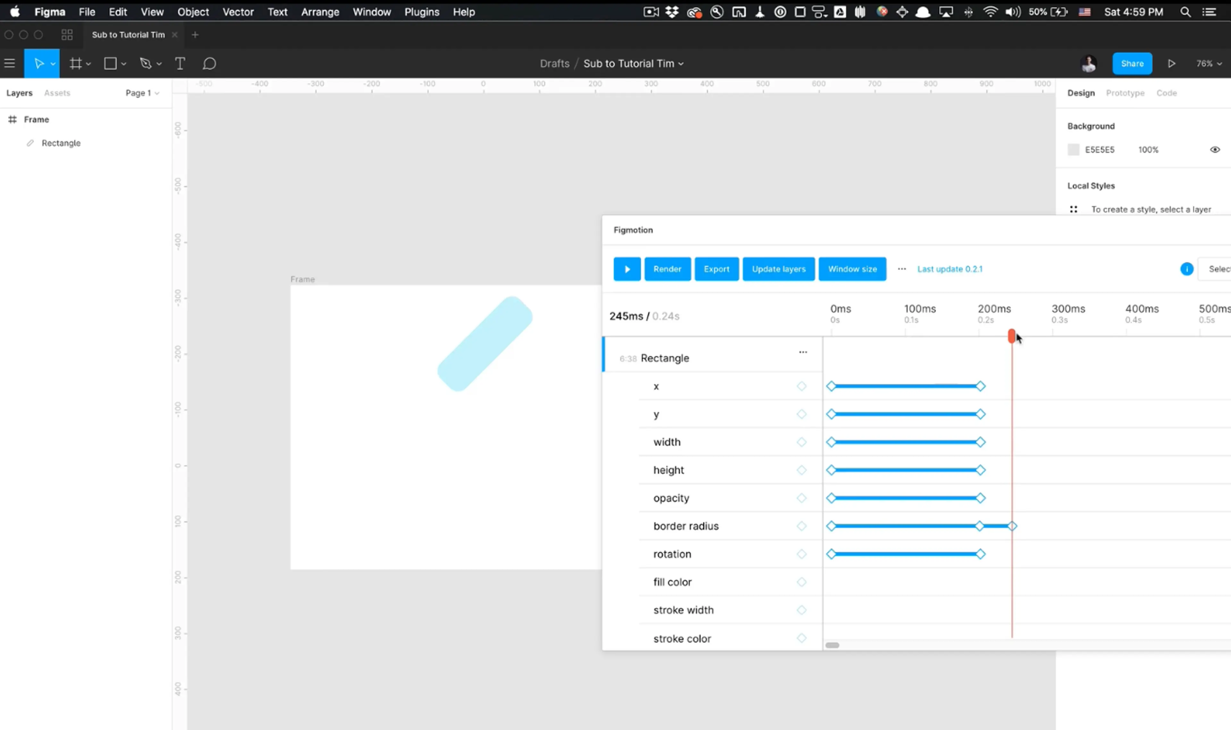This screenshot has height=730, width=1231.
Task: Add keyframe diamond for stroke width
Action: 801,610
